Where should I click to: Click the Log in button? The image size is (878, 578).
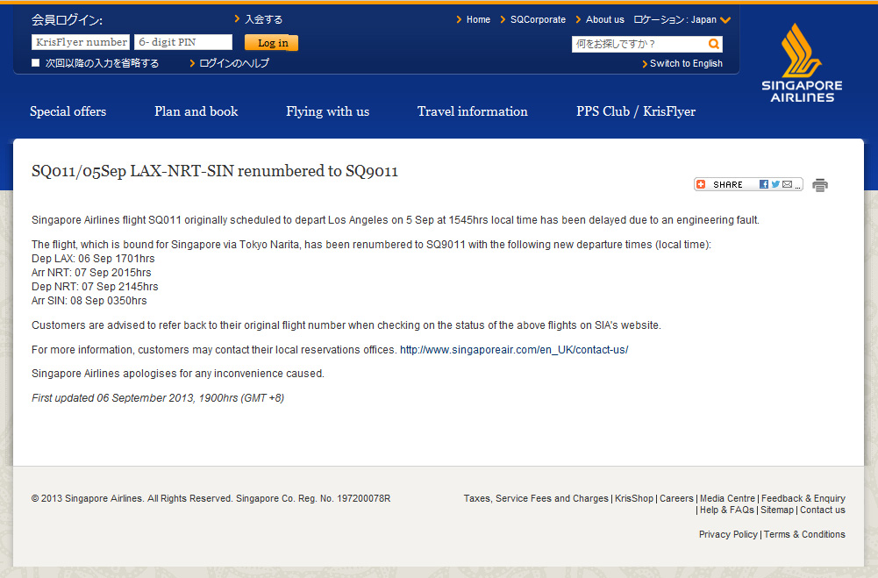[272, 43]
